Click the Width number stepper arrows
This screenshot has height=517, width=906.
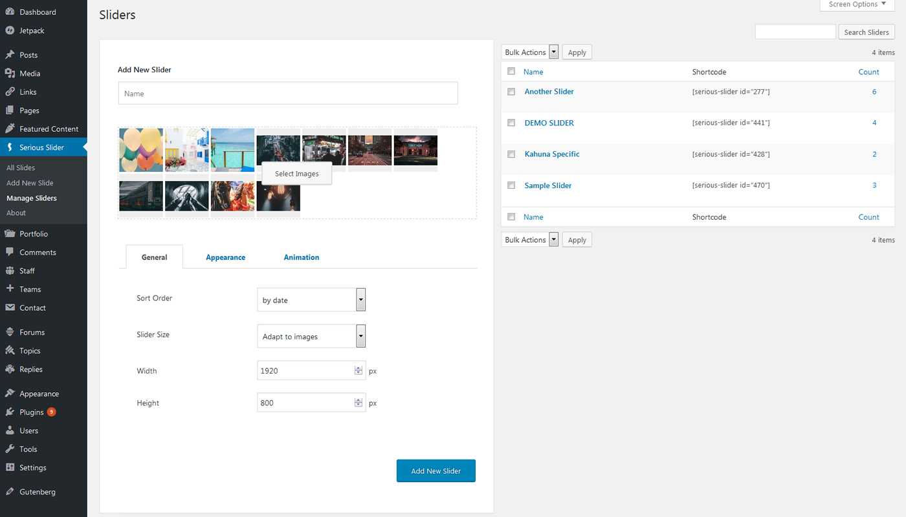tap(359, 371)
